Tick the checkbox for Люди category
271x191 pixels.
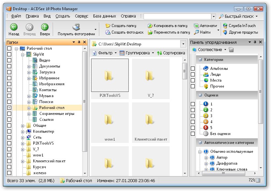[x=193, y=74]
